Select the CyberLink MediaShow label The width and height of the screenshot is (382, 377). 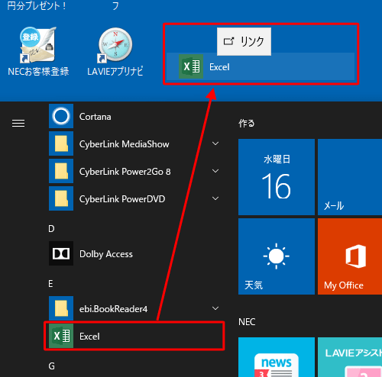124,144
